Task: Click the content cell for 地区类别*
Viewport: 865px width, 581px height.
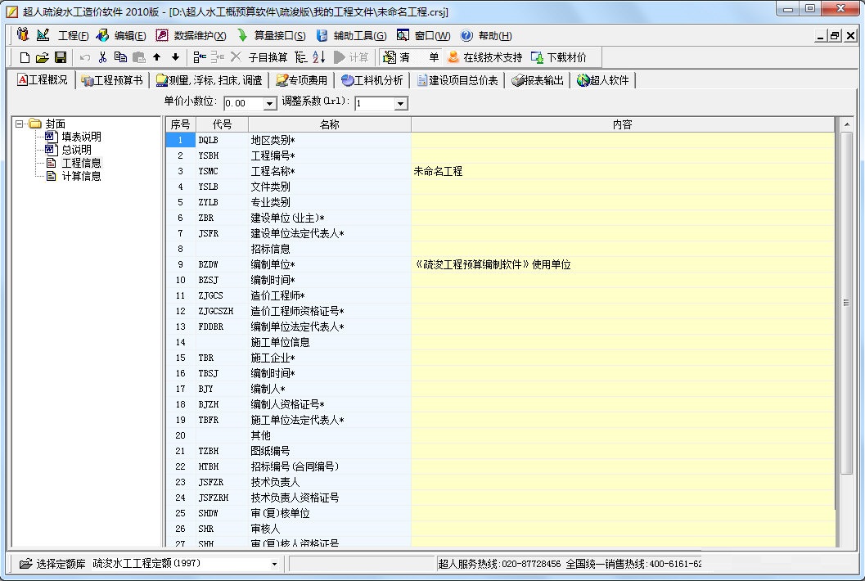Action: click(622, 140)
